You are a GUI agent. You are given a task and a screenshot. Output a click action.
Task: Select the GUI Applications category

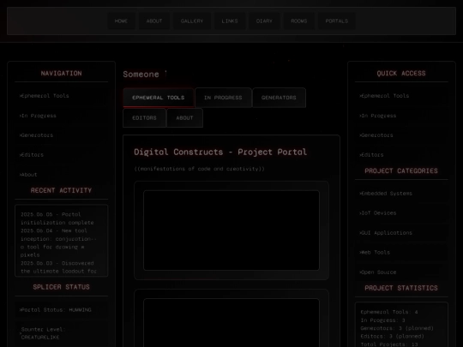(401, 233)
